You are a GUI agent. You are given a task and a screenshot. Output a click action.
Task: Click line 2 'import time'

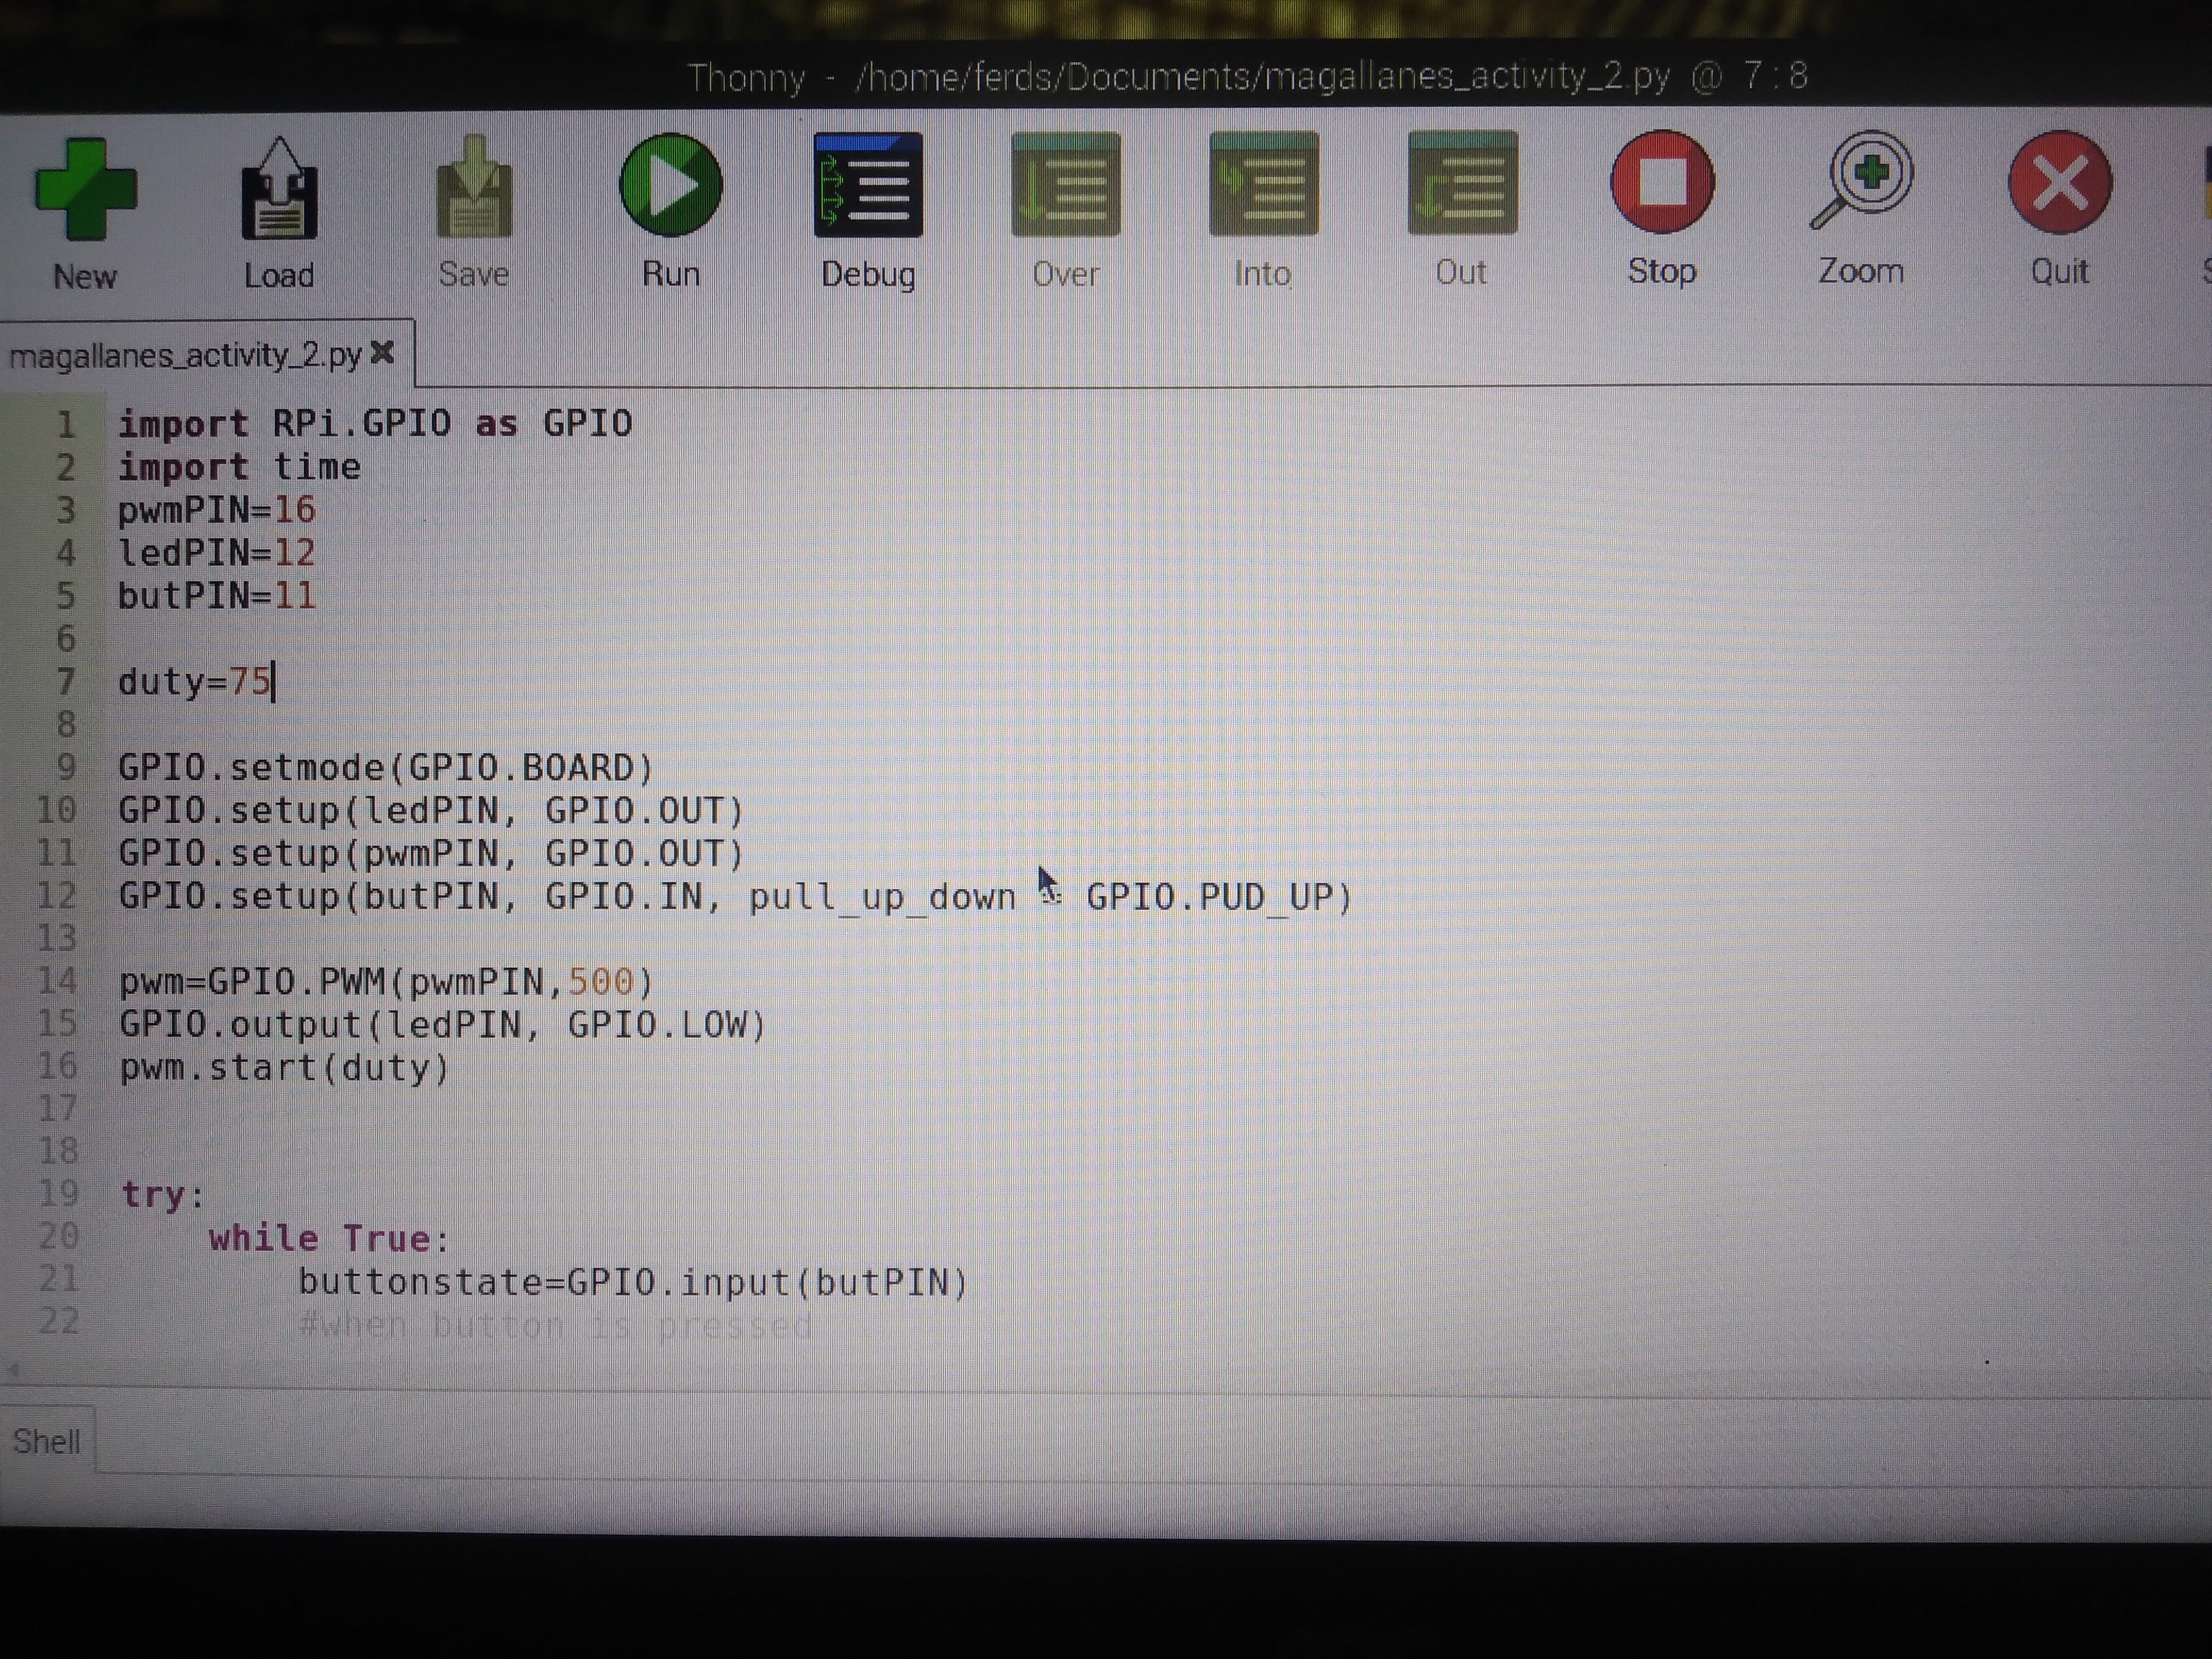coord(239,467)
